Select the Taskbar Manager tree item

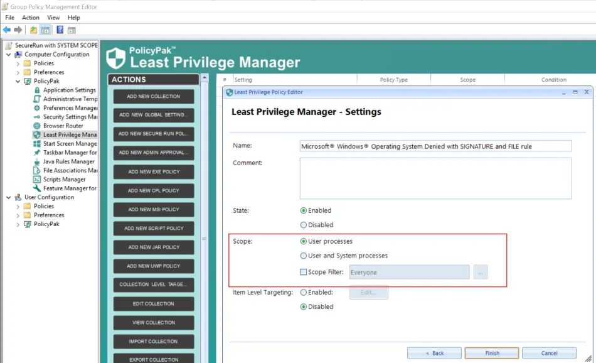coord(69,153)
